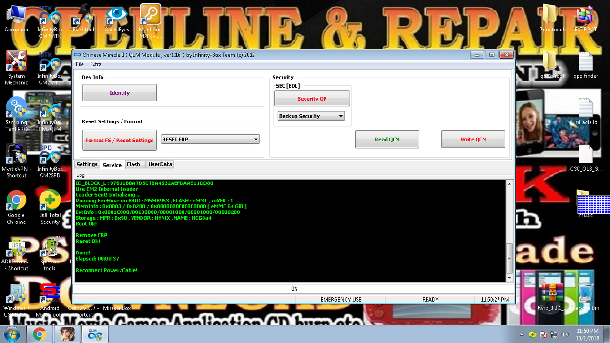
Task: Click the 0% progress bar
Action: pyautogui.click(x=294, y=289)
